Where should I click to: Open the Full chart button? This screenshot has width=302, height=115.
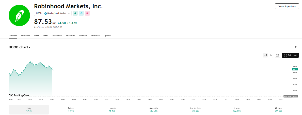click(x=290, y=55)
